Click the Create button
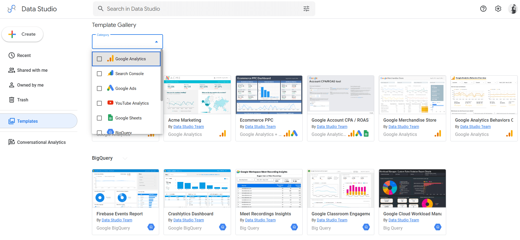 pos(23,34)
